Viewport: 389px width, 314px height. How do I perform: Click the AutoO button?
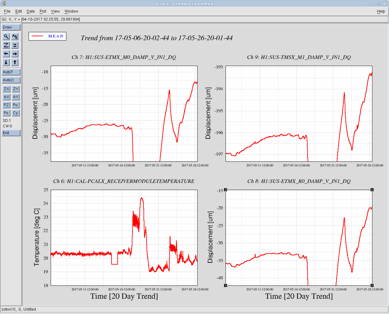pyautogui.click(x=11, y=80)
